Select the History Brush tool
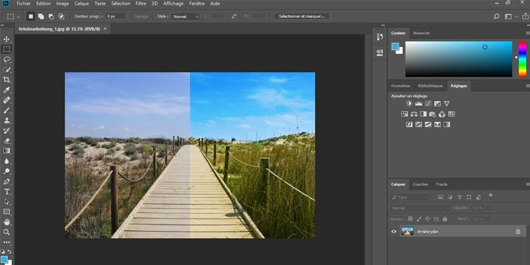Screen dimensions: 530x265 pyautogui.click(x=7, y=131)
